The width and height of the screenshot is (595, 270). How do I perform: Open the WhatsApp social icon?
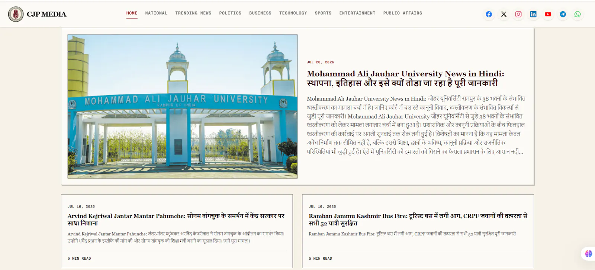tap(578, 14)
